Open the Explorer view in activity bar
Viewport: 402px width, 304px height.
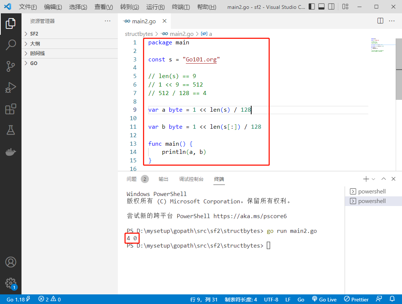[x=10, y=23]
